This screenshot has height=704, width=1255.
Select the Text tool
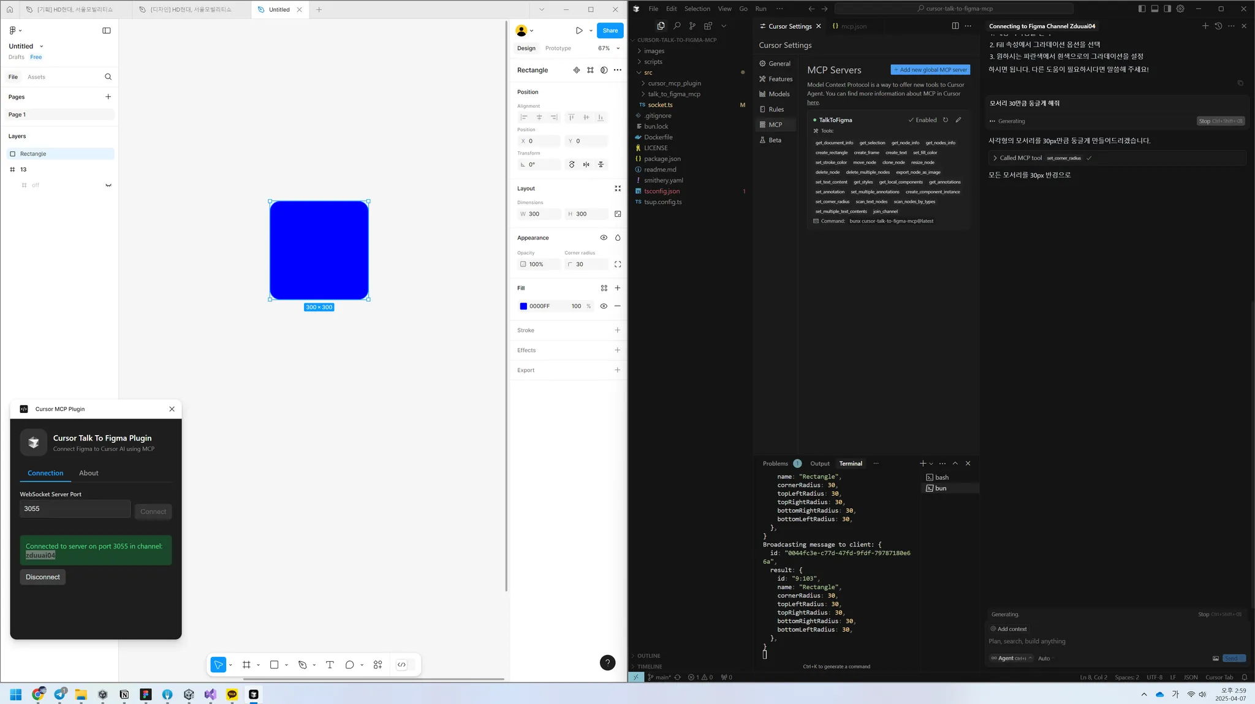pyautogui.click(x=330, y=665)
